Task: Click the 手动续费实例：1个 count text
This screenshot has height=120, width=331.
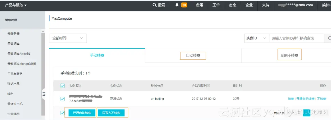Action: click(x=76, y=73)
